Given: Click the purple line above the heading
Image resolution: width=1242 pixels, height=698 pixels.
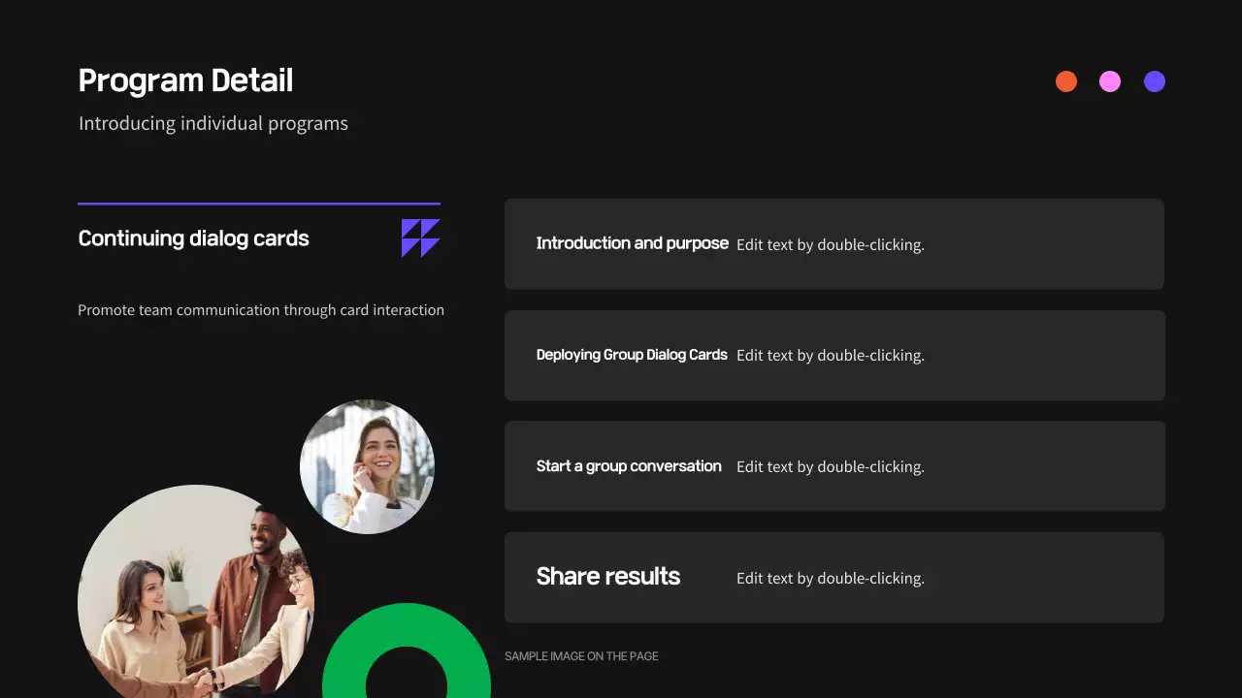Looking at the screenshot, I should coord(259,204).
